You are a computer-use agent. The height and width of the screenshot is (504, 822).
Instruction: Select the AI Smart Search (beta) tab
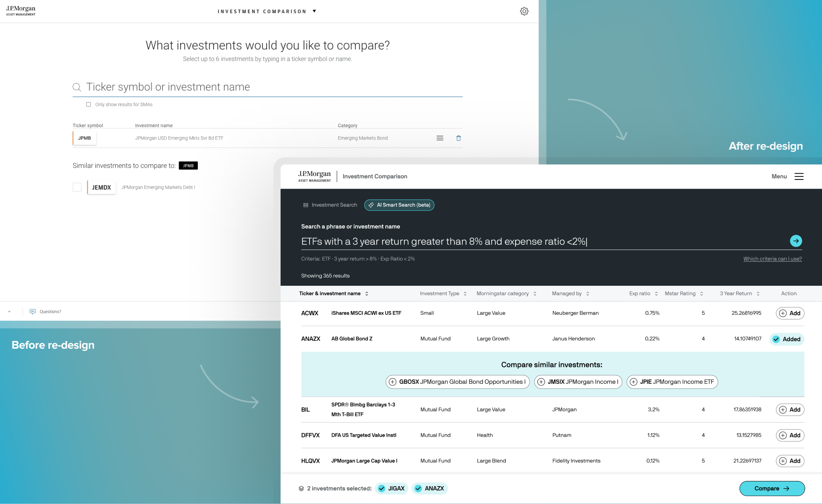(x=399, y=205)
